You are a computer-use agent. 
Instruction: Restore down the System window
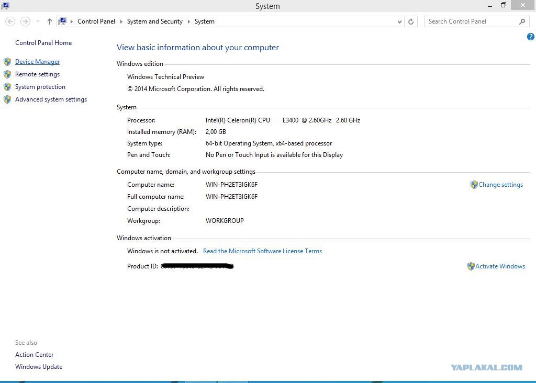[x=503, y=5]
